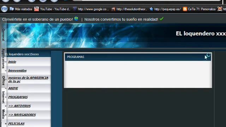Open the PELICULAS section
This screenshot has width=226, height=127.
point(16,123)
